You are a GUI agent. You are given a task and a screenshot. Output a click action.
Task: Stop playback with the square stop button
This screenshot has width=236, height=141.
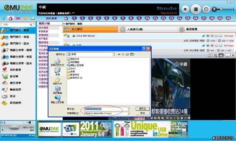(x=196, y=9)
